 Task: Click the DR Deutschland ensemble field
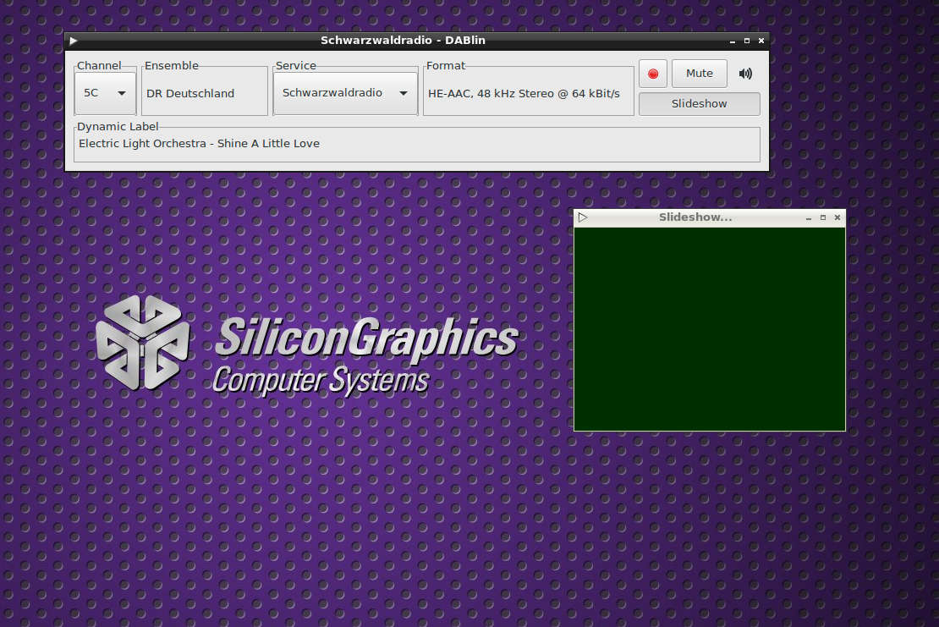190,94
